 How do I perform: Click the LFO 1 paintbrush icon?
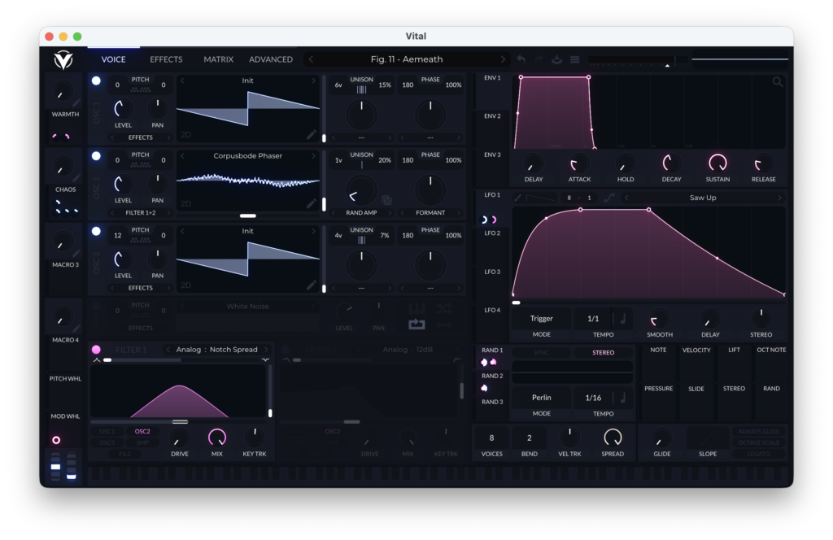517,198
